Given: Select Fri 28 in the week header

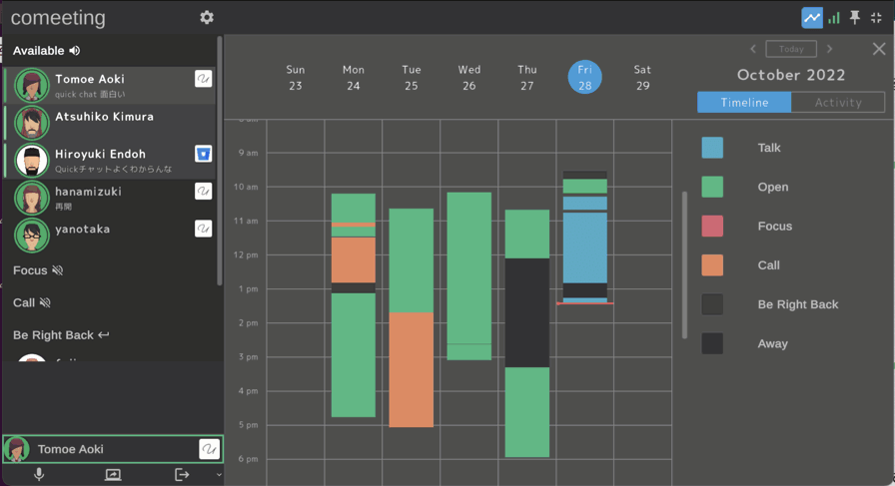Looking at the screenshot, I should (x=584, y=77).
